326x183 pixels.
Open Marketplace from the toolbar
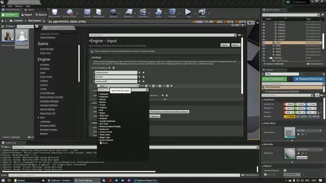pos(98,13)
